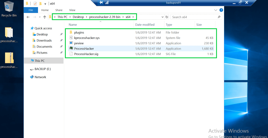
Task: Select the ProcessHacker application file icon
Action: (71, 49)
